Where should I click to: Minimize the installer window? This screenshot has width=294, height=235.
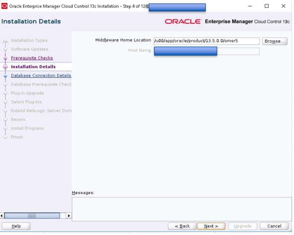pos(250,6)
